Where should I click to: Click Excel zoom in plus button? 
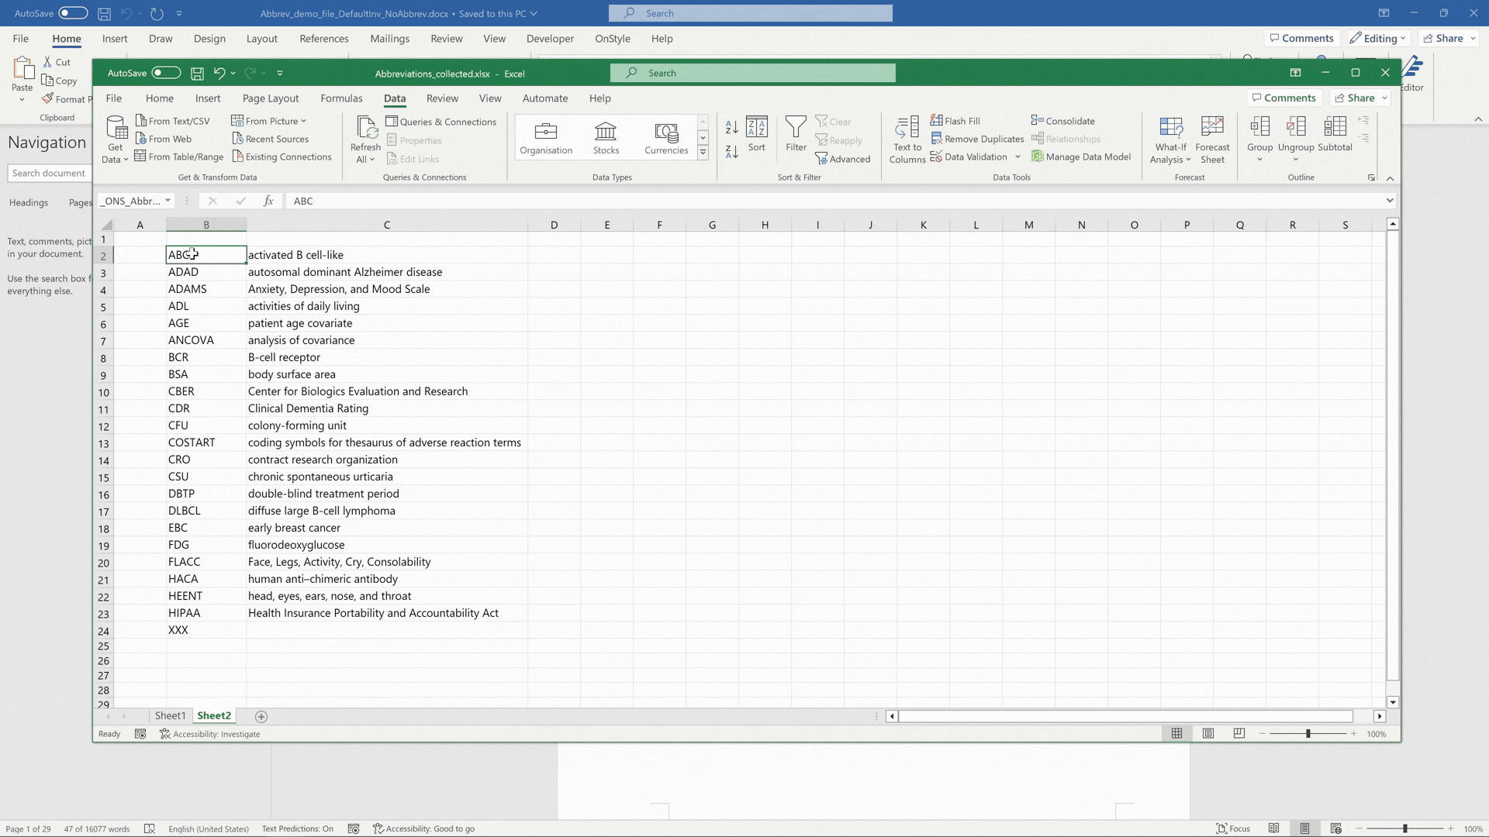[x=1354, y=733]
